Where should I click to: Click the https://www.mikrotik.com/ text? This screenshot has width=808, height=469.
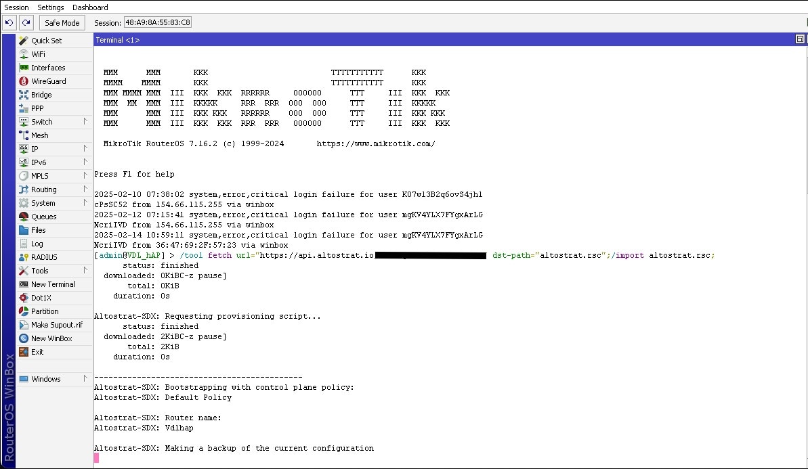pos(376,143)
